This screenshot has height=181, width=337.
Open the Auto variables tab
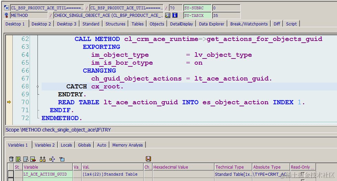(x=102, y=145)
